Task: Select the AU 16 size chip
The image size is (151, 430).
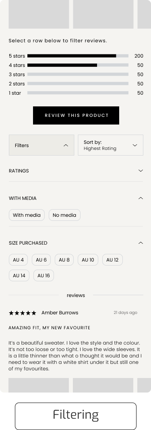Action: tap(43, 276)
